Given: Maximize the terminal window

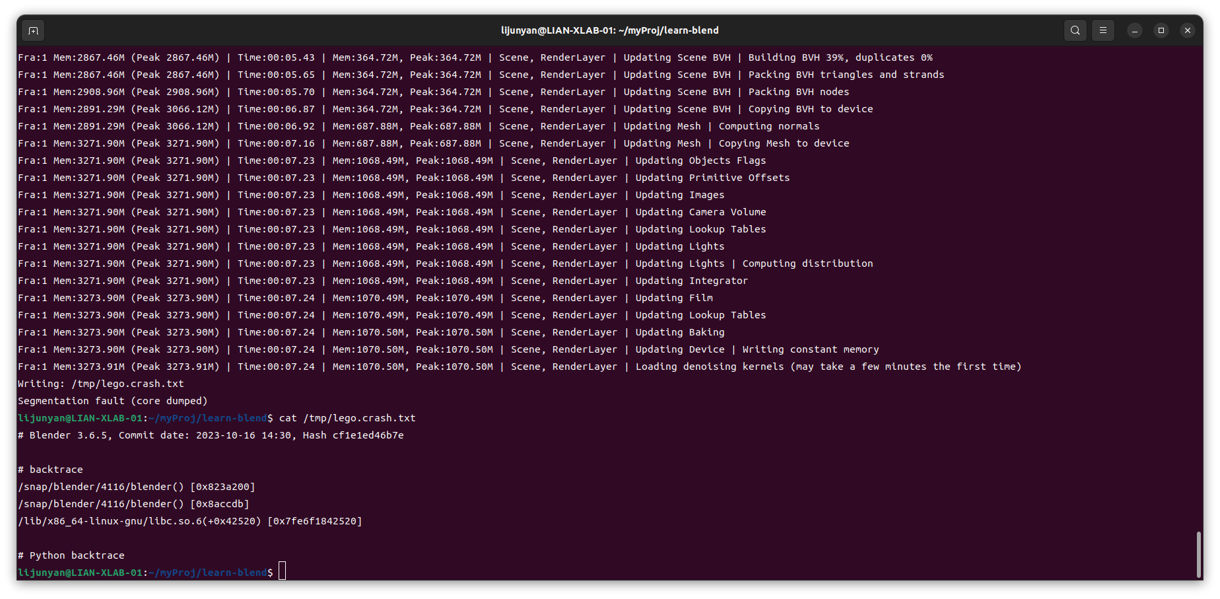Looking at the screenshot, I should pyautogui.click(x=1161, y=30).
